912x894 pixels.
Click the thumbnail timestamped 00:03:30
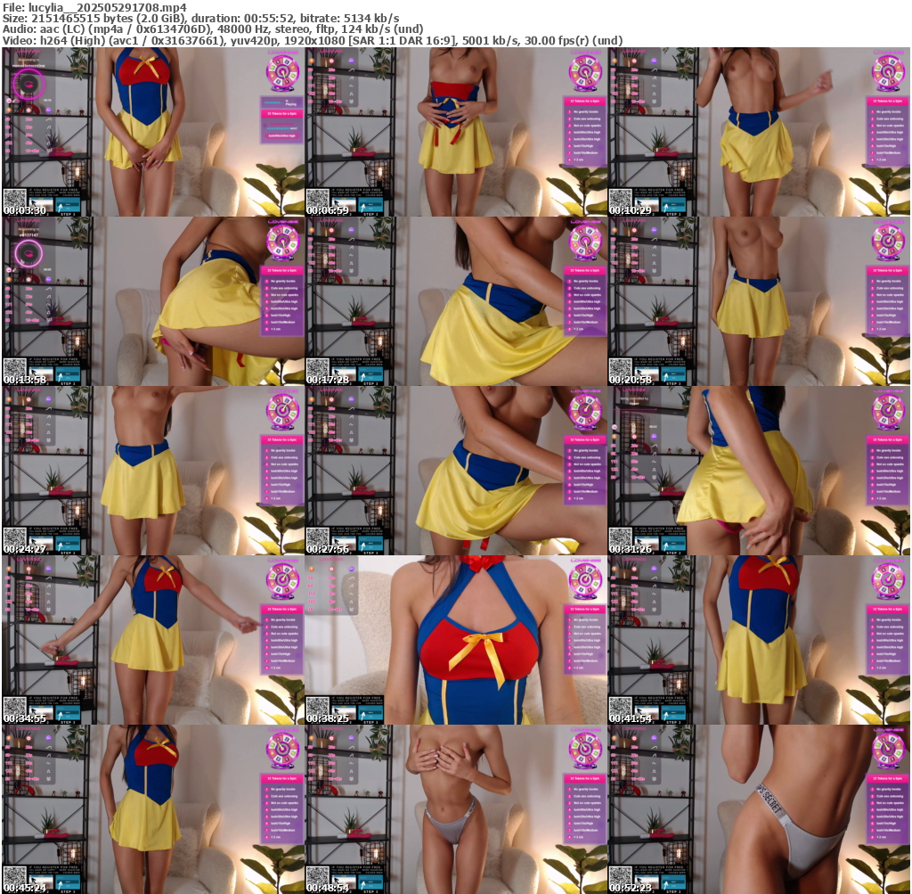tap(153, 132)
